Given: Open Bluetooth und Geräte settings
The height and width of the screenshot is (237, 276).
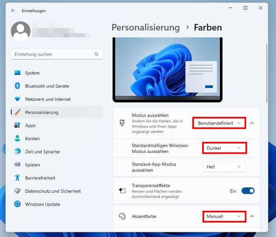Looking at the screenshot, I should (x=56, y=86).
